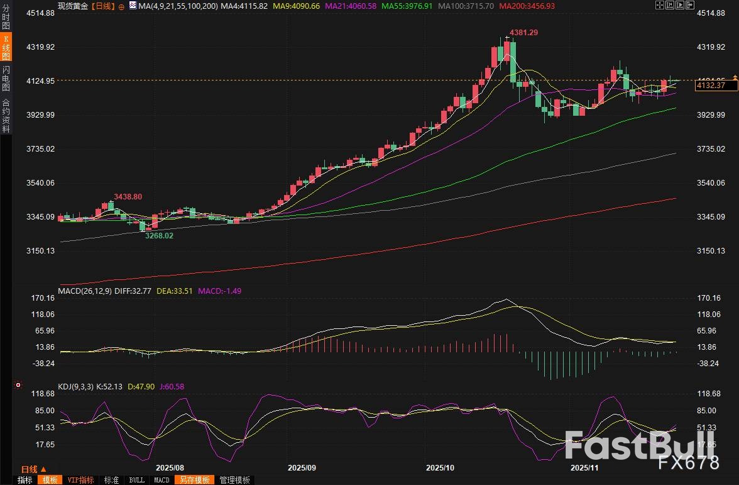Click the 指标 tab in bottom bar
Screen dimensions: 739x485
[x=25, y=480]
